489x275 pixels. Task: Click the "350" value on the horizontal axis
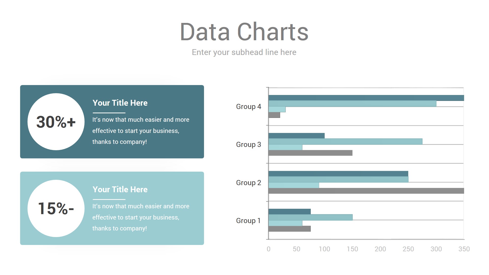(x=464, y=249)
